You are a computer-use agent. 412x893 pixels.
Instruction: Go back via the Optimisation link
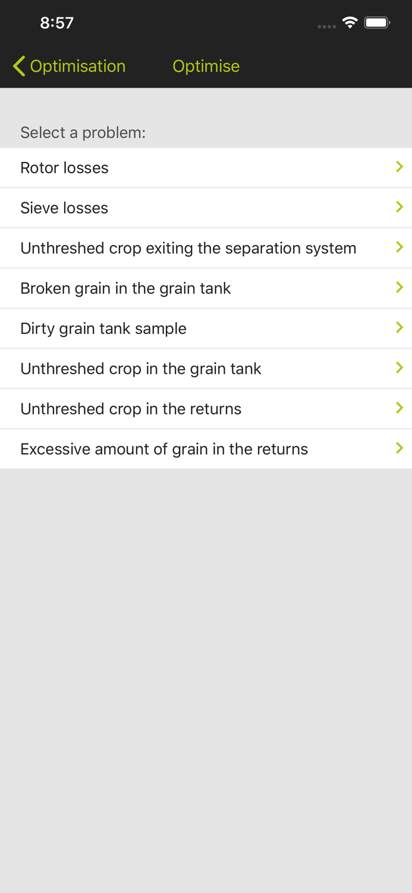pos(78,66)
